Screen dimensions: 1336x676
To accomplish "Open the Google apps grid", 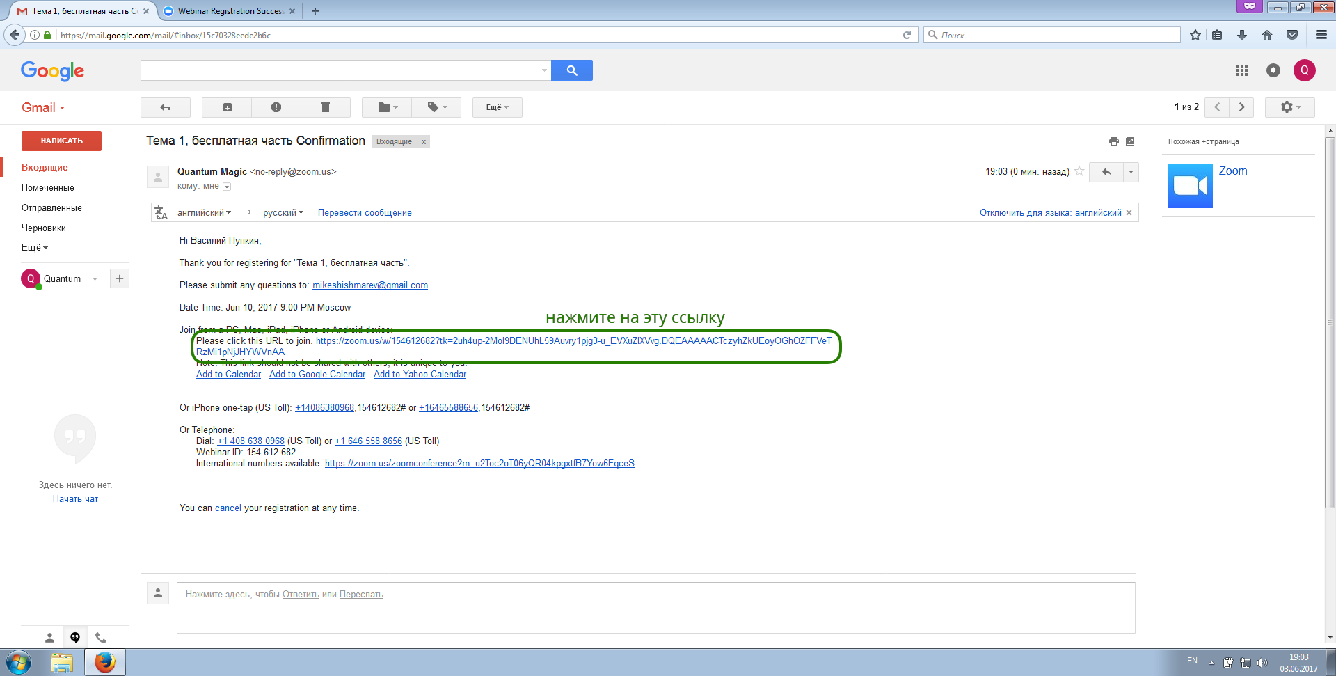I will coord(1242,70).
